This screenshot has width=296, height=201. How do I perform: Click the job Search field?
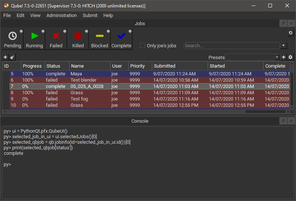click(232, 46)
